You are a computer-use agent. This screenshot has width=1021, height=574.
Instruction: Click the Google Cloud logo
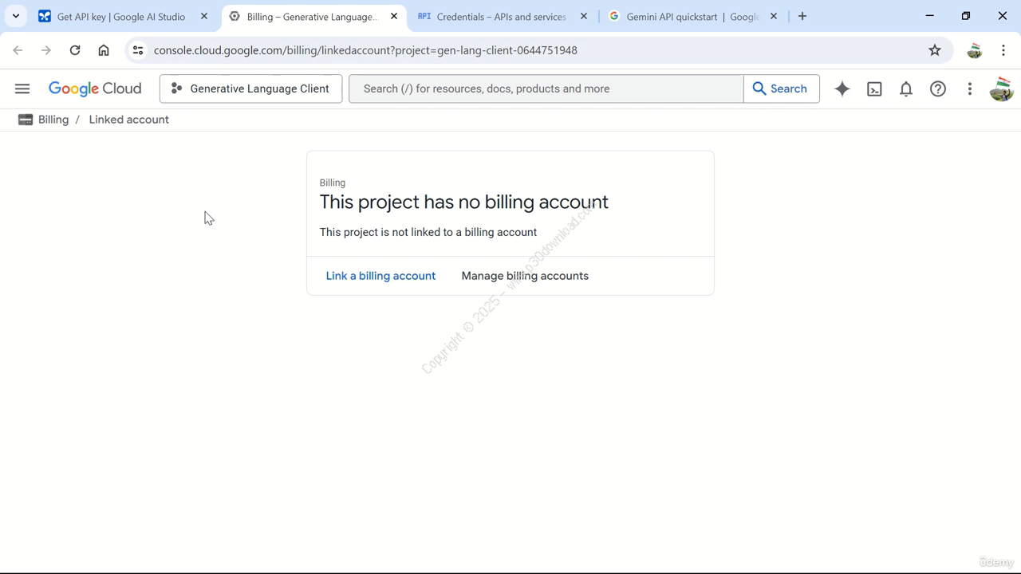95,88
